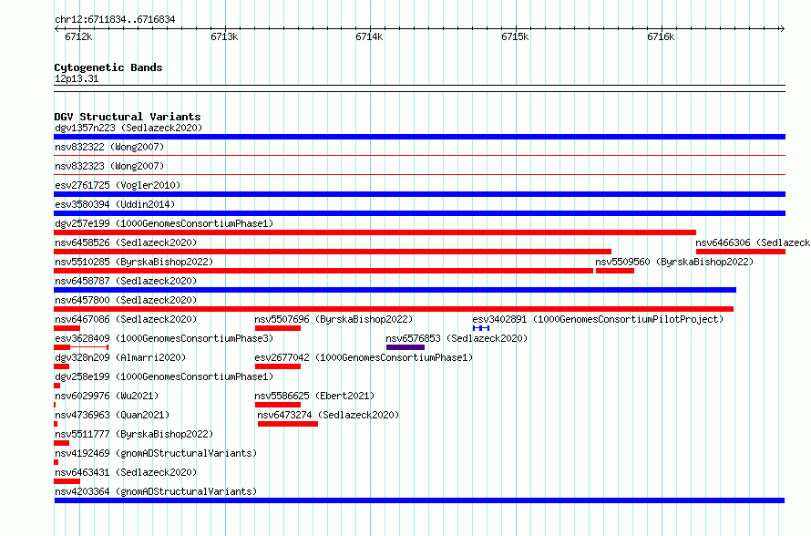Open nsv6029976 (Wu2021) label
The width and height of the screenshot is (811, 536).
107,396
